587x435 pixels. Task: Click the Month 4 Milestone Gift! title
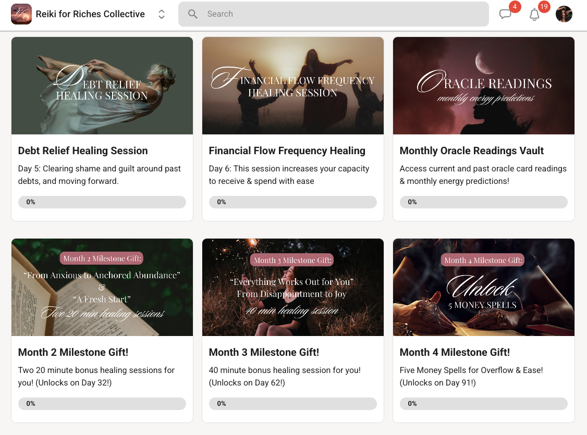click(x=455, y=352)
